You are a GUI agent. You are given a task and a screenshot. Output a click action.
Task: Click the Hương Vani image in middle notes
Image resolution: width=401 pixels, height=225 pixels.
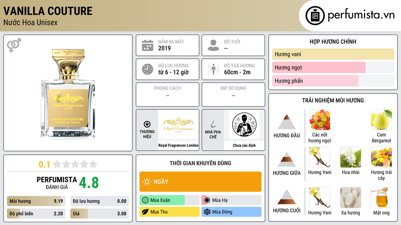point(320,157)
